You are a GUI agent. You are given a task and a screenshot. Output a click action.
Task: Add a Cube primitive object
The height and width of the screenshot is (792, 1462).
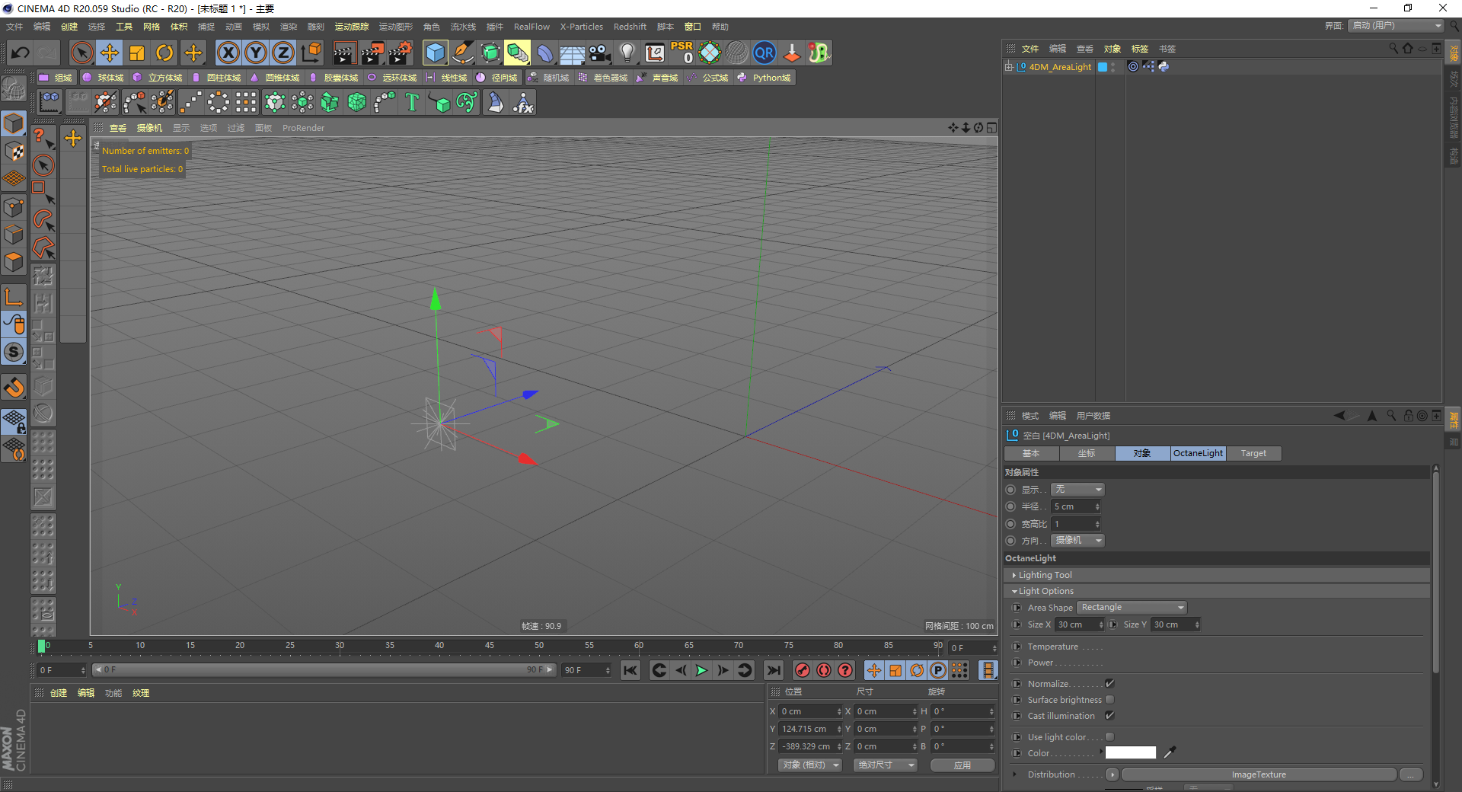pos(435,53)
